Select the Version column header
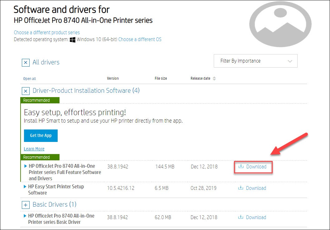Image resolution: width=330 pixels, height=230 pixels. point(113,78)
